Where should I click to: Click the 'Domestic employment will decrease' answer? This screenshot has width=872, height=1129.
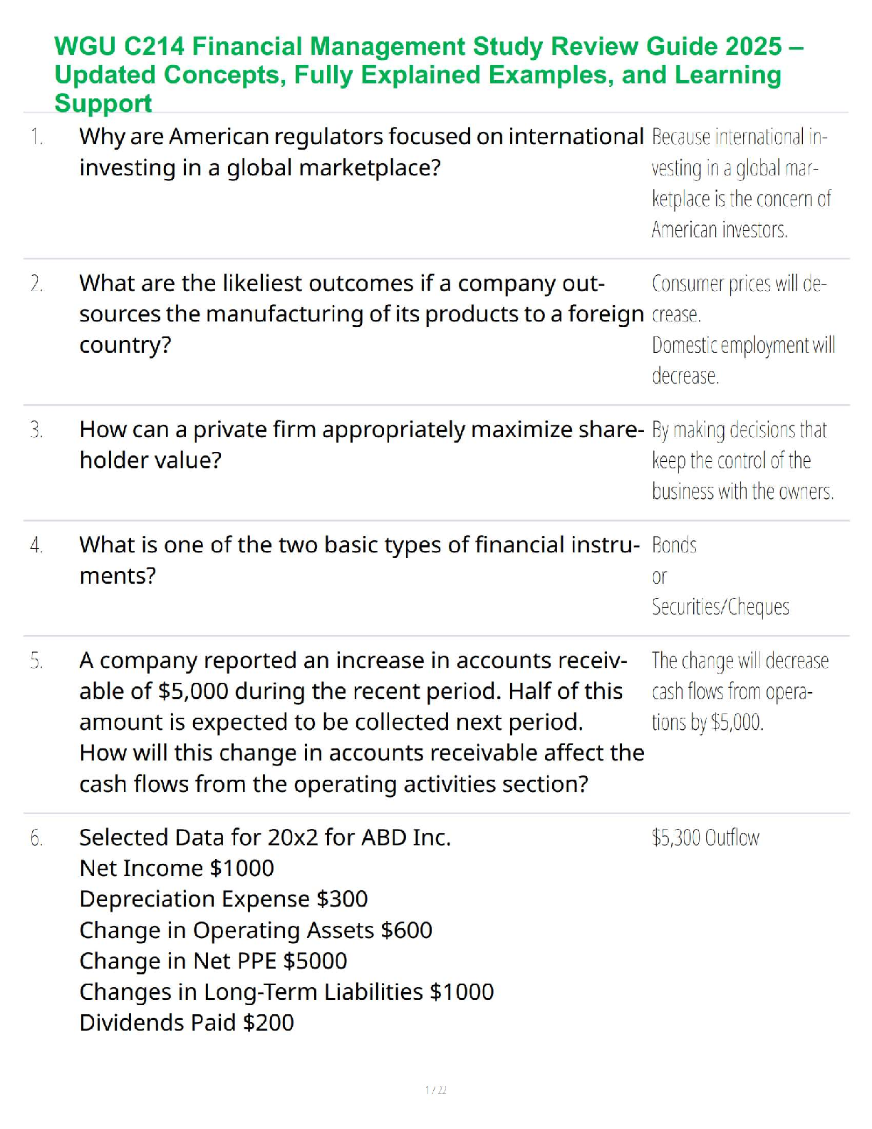743,360
